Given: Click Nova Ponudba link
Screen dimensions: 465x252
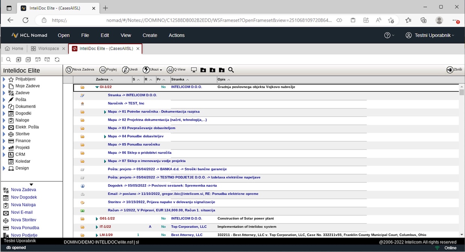Looking at the screenshot, I should (x=25, y=228).
